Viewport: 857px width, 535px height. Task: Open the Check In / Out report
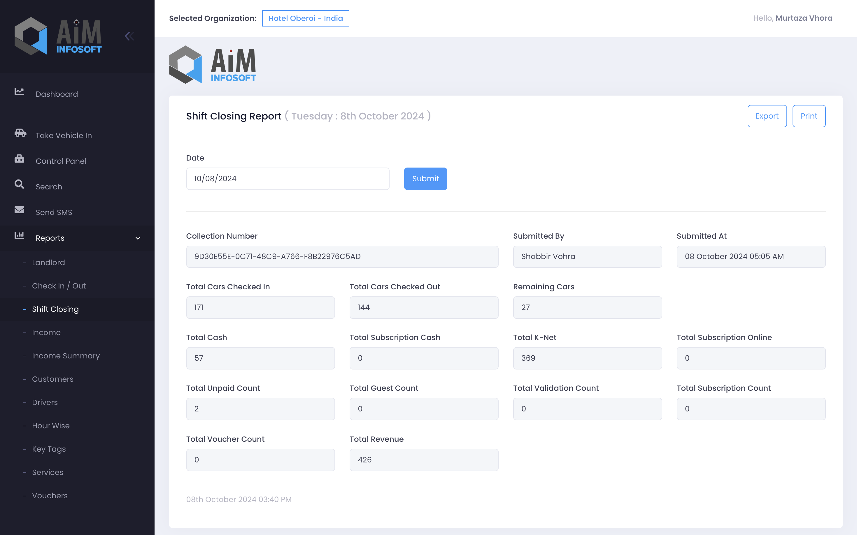tap(77, 286)
